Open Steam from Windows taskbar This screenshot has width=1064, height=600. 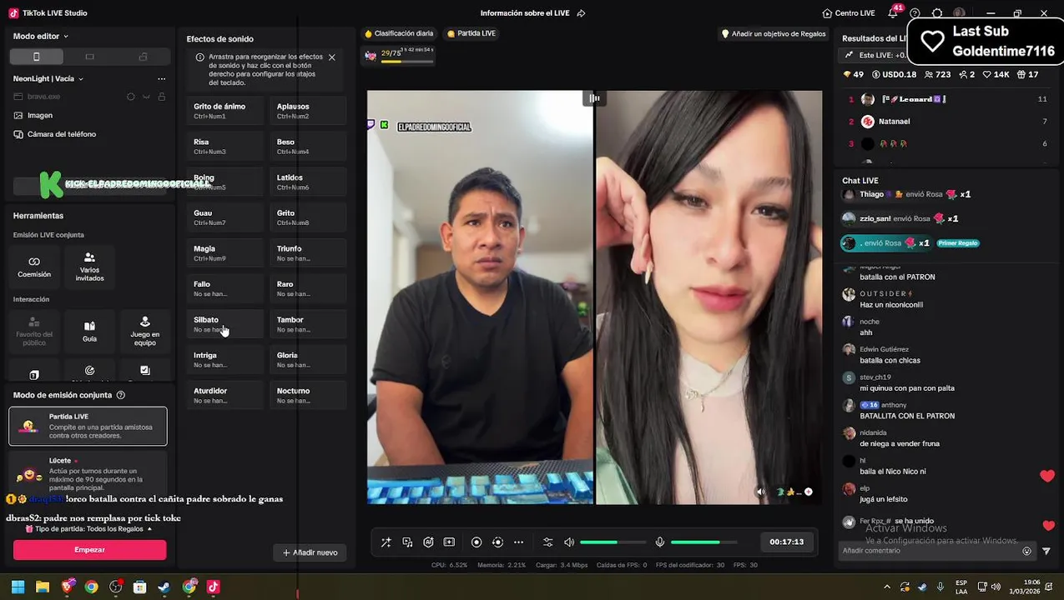[164, 587]
